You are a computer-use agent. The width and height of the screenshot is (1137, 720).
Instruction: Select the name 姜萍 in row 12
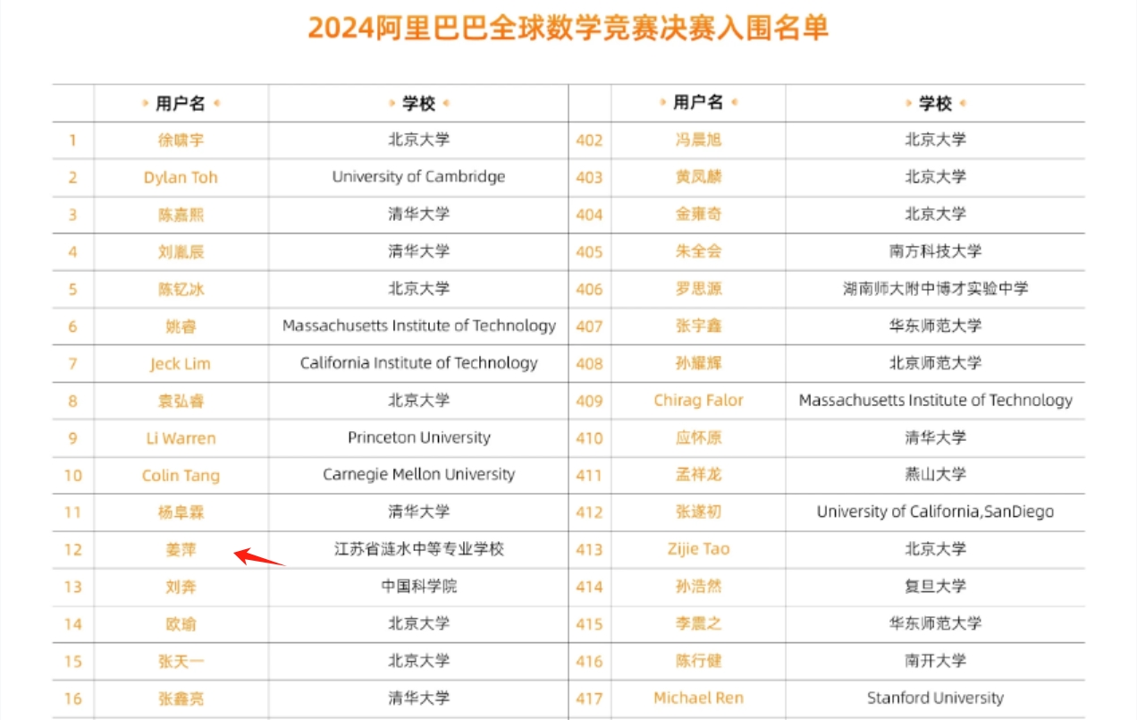click(x=181, y=550)
